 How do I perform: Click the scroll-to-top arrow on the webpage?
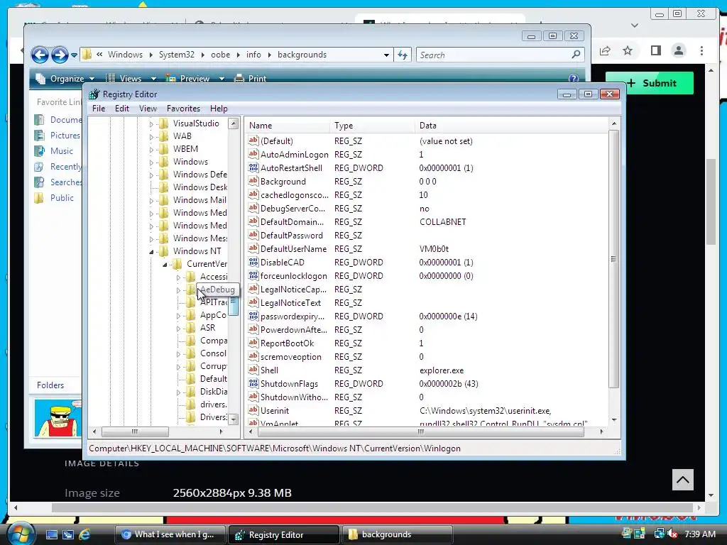tap(682, 480)
